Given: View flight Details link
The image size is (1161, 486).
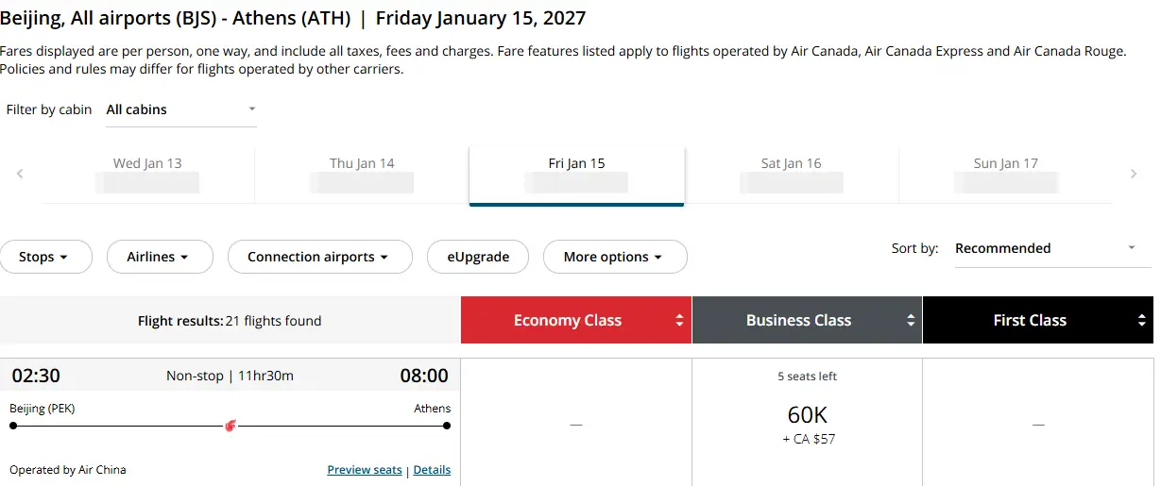Looking at the screenshot, I should click(432, 470).
